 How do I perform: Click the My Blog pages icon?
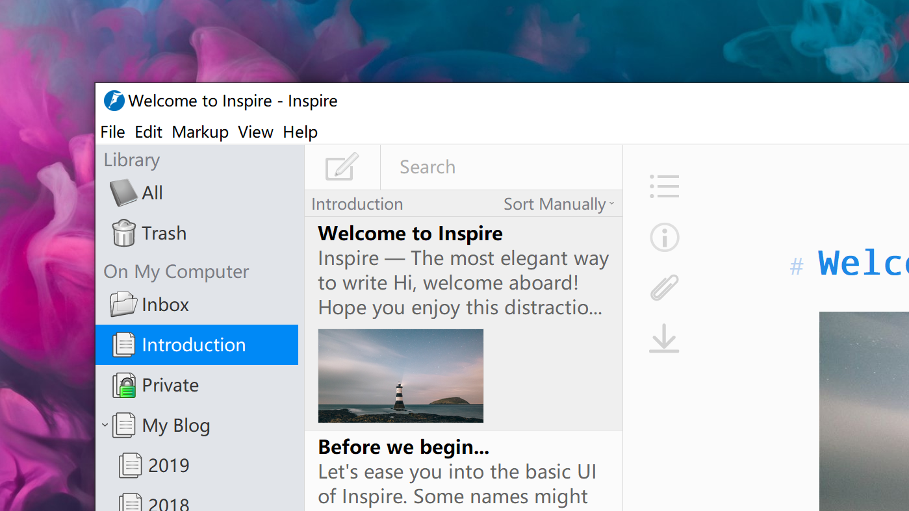coord(124,425)
